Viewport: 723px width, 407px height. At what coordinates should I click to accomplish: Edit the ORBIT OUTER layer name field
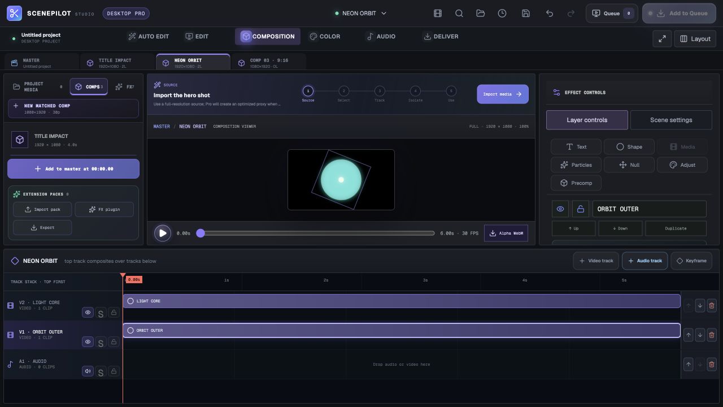click(x=650, y=209)
